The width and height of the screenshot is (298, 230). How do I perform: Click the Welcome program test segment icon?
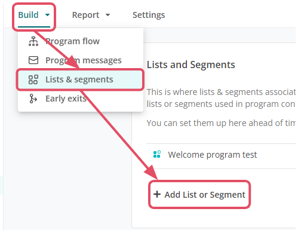coord(157,154)
